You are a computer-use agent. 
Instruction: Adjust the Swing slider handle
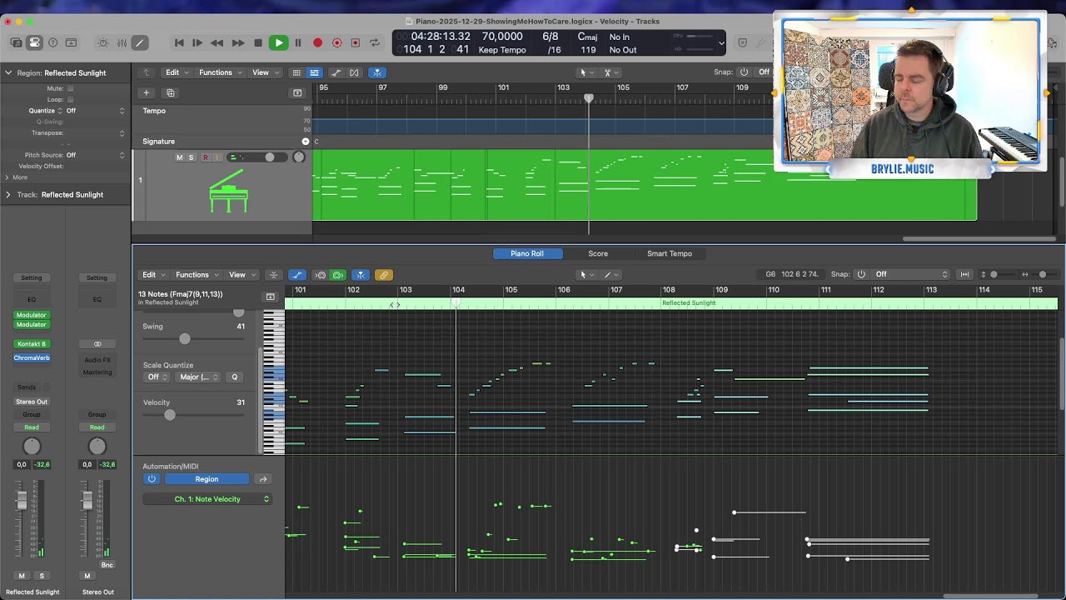[x=184, y=339]
